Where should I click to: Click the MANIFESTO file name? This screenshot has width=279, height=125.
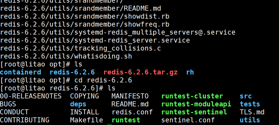pos(130,96)
